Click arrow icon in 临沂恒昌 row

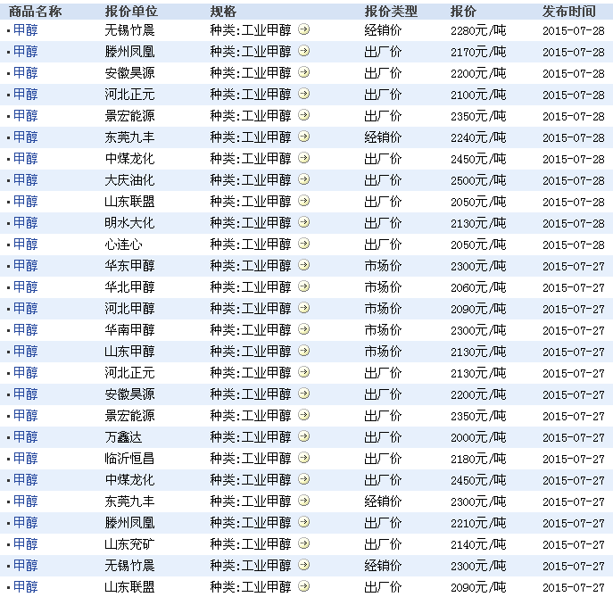[x=303, y=458]
